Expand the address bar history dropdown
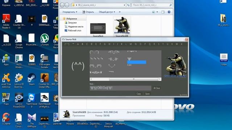This screenshot has height=130, width=232. point(124,5)
